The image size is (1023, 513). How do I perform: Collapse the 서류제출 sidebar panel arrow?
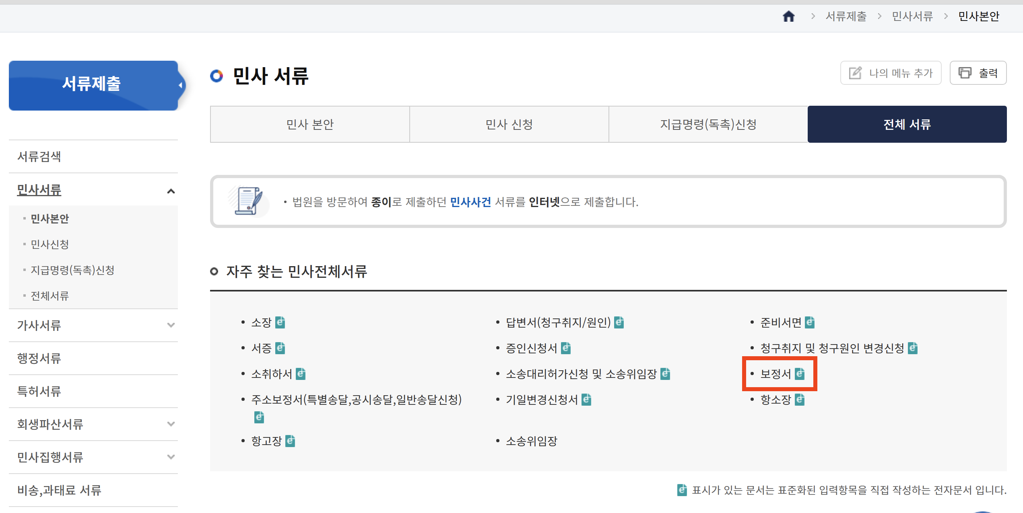click(181, 85)
